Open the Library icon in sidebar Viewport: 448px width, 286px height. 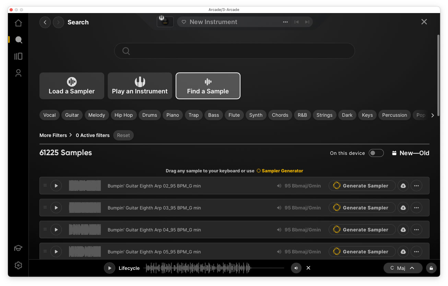point(19,56)
